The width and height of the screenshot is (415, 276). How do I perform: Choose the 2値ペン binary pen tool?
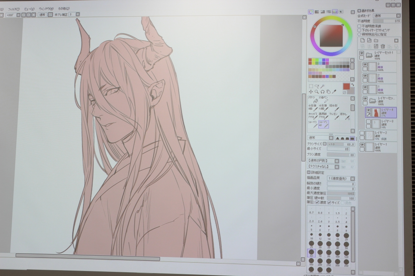[x=323, y=99]
